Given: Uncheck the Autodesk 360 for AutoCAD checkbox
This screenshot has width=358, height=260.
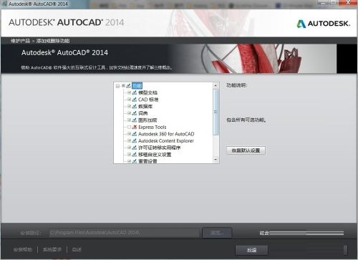Looking at the screenshot, I should click(129, 134).
